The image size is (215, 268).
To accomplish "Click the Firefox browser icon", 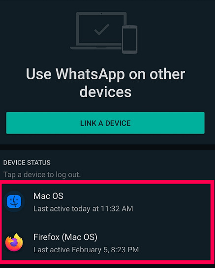I will pyautogui.click(x=14, y=242).
